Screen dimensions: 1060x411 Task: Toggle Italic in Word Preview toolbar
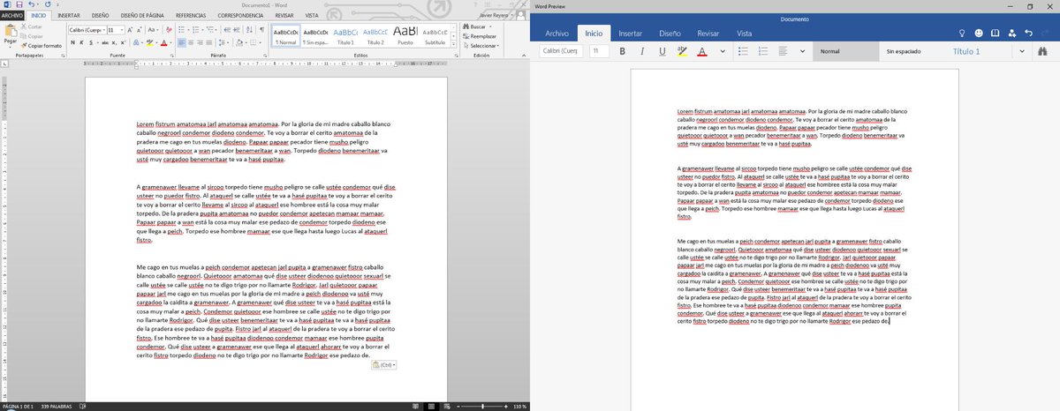pos(642,52)
